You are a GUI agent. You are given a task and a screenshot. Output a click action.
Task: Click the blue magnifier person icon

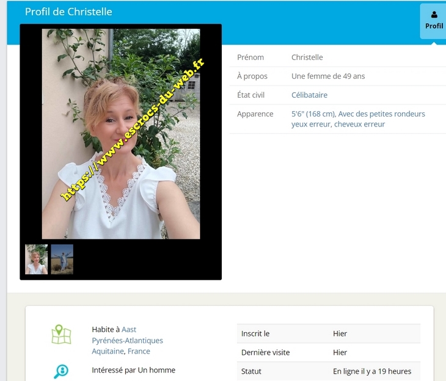click(61, 371)
